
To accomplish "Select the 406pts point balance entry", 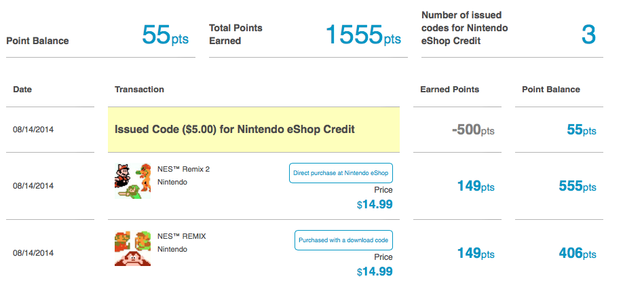I will tap(578, 253).
